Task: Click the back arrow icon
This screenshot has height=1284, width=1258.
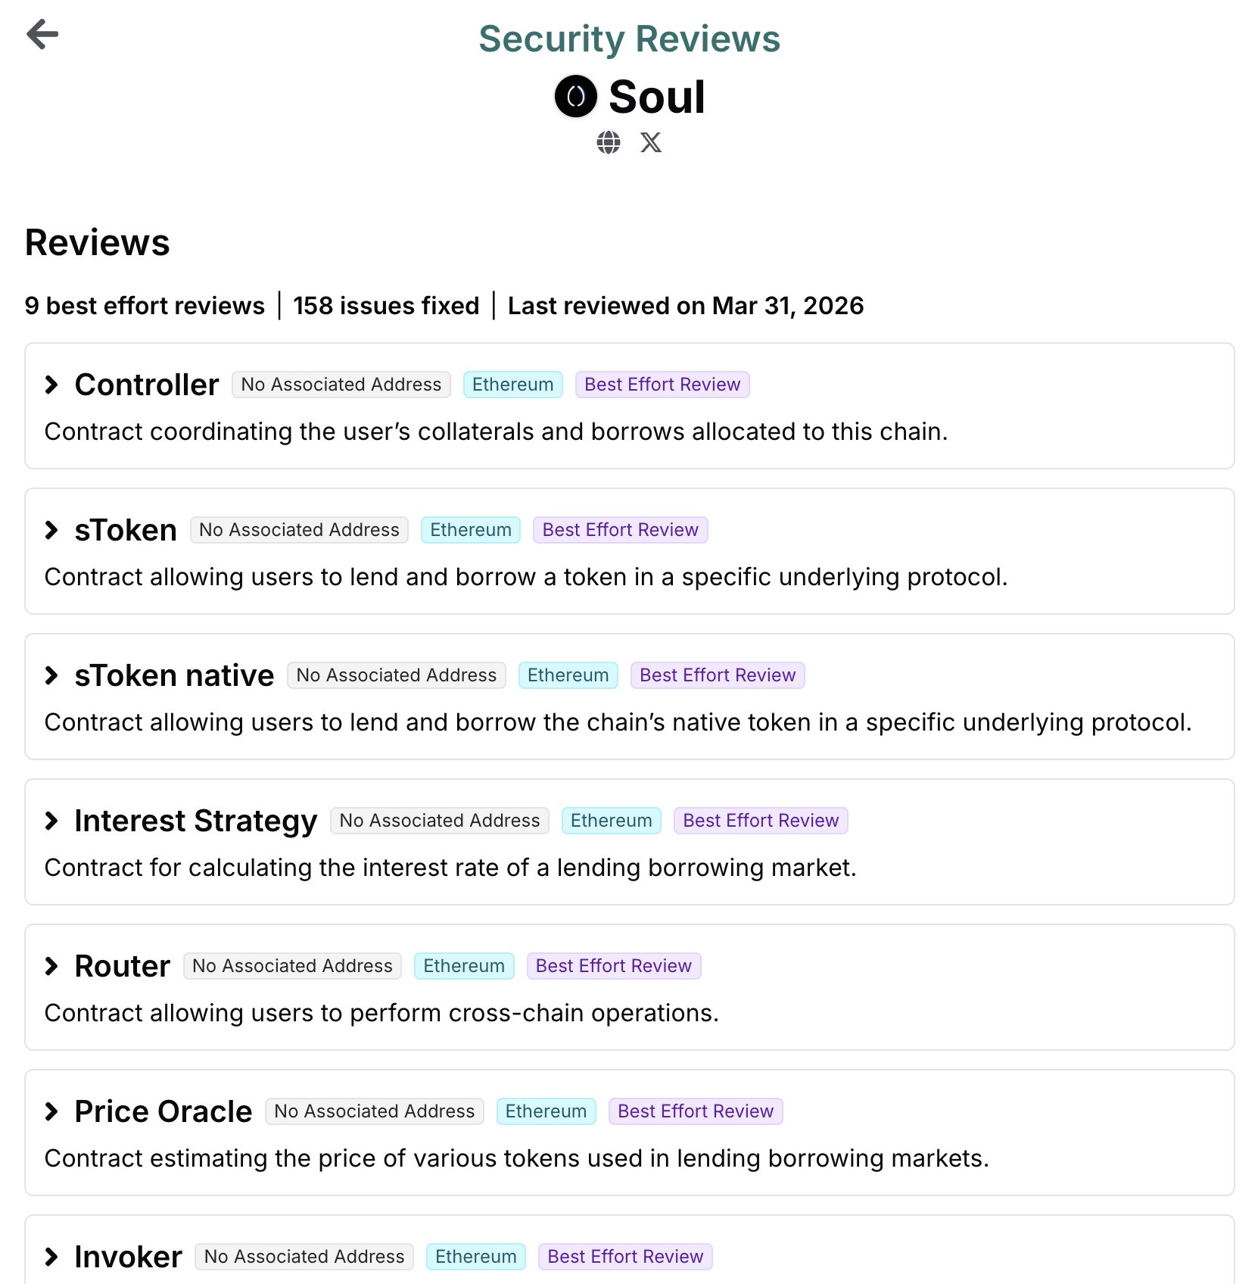Action: [42, 34]
